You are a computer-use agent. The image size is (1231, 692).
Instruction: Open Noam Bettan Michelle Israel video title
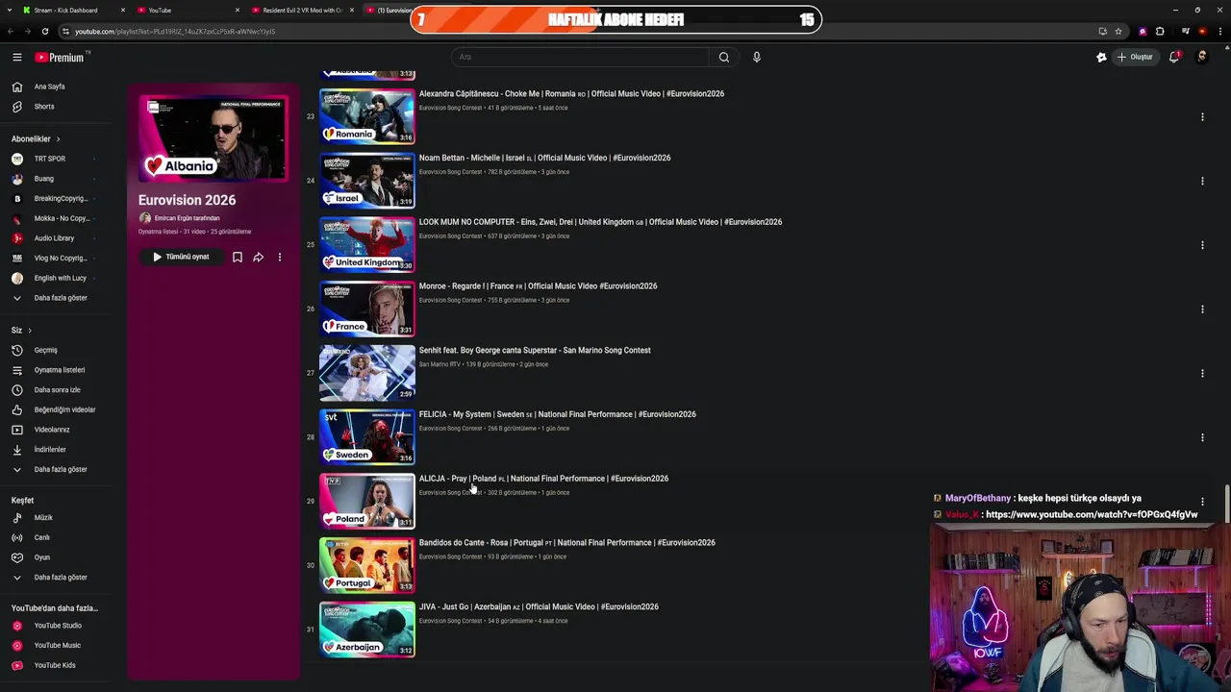(x=544, y=158)
